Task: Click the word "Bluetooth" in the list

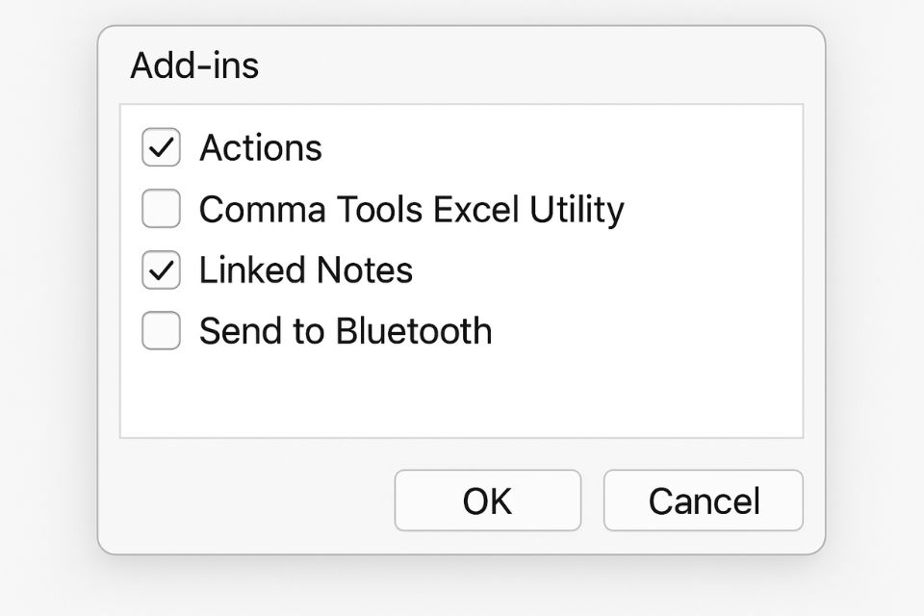Action: coord(414,331)
